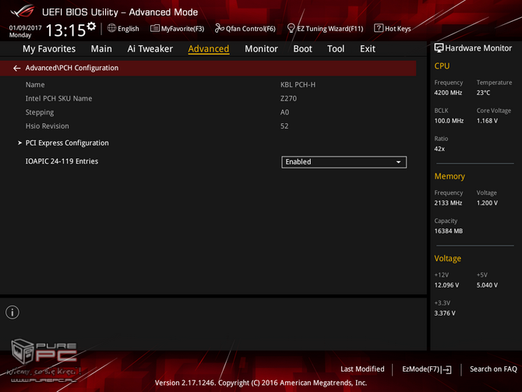Viewport: 522px width, 392px height.
Task: Click the BCLK 100.0 MHz value
Action: click(x=449, y=121)
